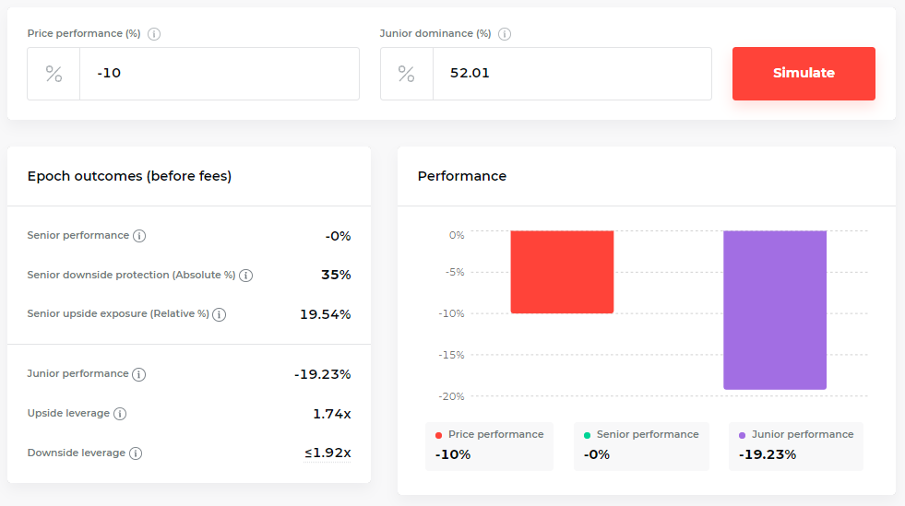
Task: Toggle Senior performance legend item
Action: pyautogui.click(x=640, y=446)
